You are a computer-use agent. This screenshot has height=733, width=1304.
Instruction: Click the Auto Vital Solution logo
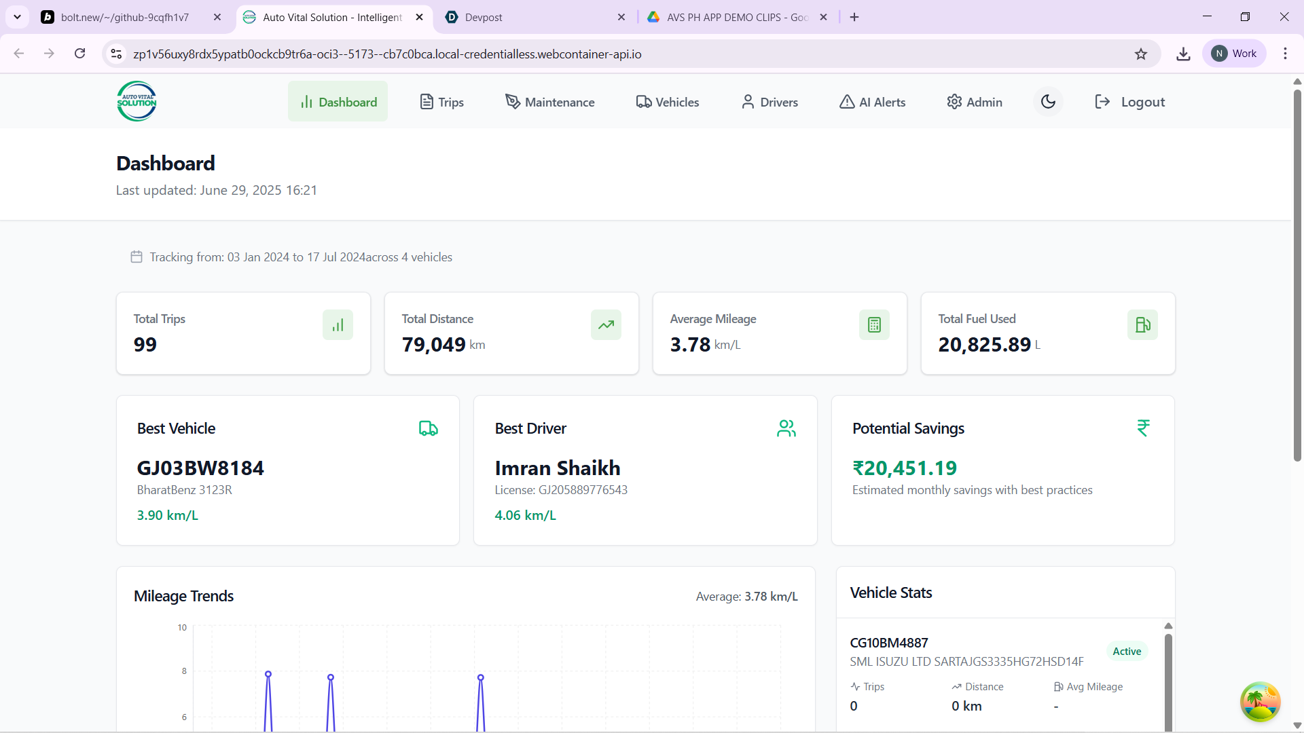tap(137, 102)
